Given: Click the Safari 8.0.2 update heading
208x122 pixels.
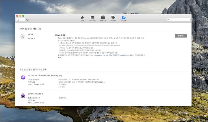Looking at the screenshot, I should [x=60, y=35].
